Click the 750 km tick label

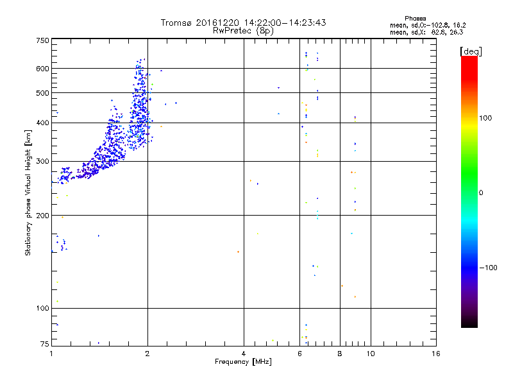43,40
